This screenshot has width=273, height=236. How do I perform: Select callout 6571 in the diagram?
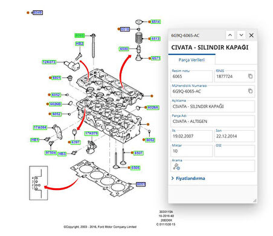(x=156, y=58)
